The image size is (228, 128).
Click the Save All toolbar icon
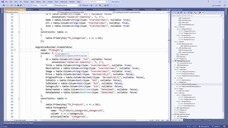(x=21, y=5)
